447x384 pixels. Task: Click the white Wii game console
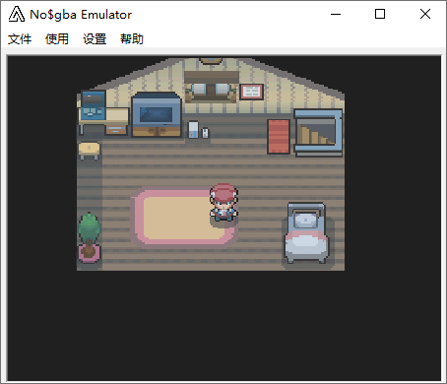point(193,129)
